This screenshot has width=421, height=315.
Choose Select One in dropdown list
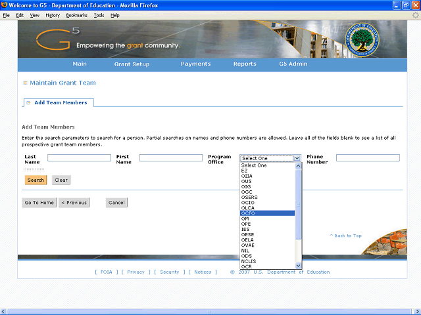pos(268,165)
